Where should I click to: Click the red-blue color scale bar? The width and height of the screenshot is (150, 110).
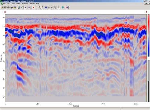(x=148, y=36)
